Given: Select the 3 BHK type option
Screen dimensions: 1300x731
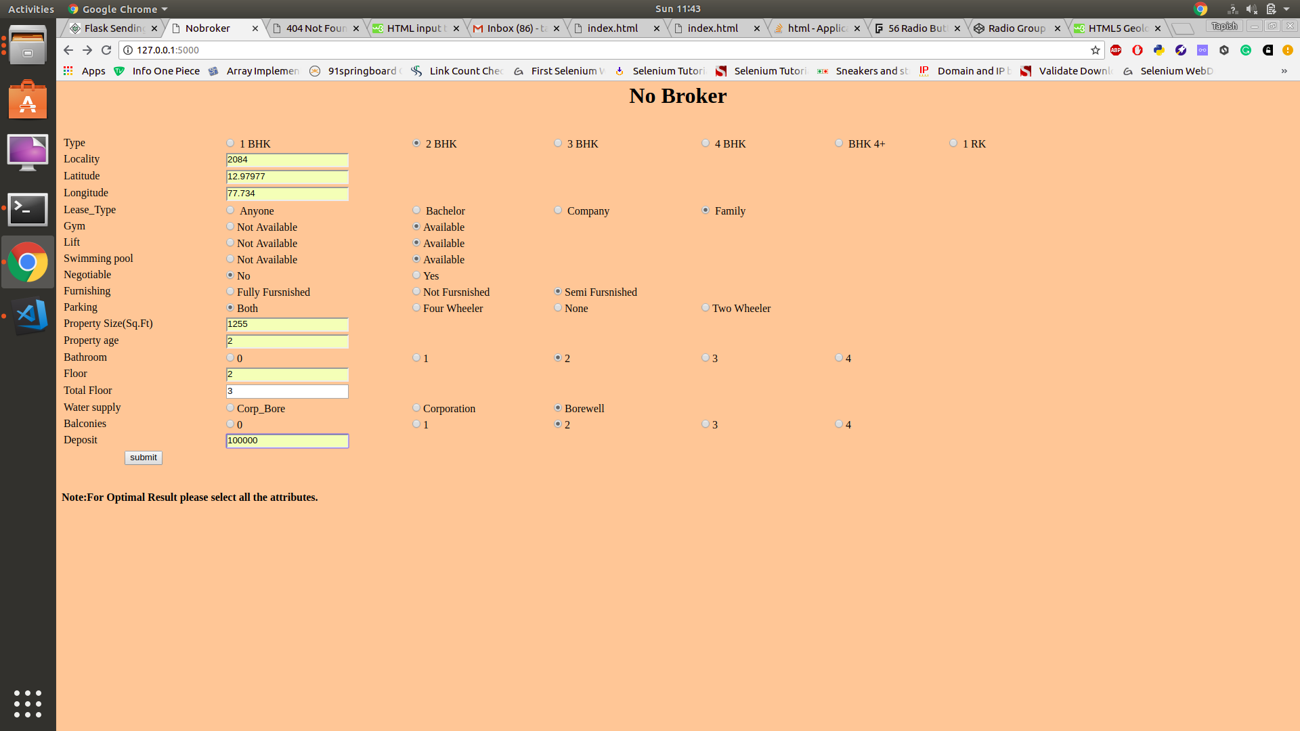Looking at the screenshot, I should pos(558,143).
